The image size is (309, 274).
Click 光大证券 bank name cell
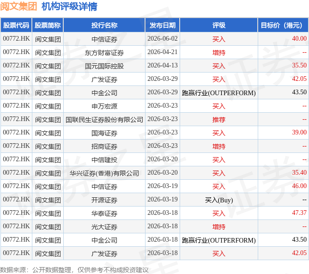104,227
